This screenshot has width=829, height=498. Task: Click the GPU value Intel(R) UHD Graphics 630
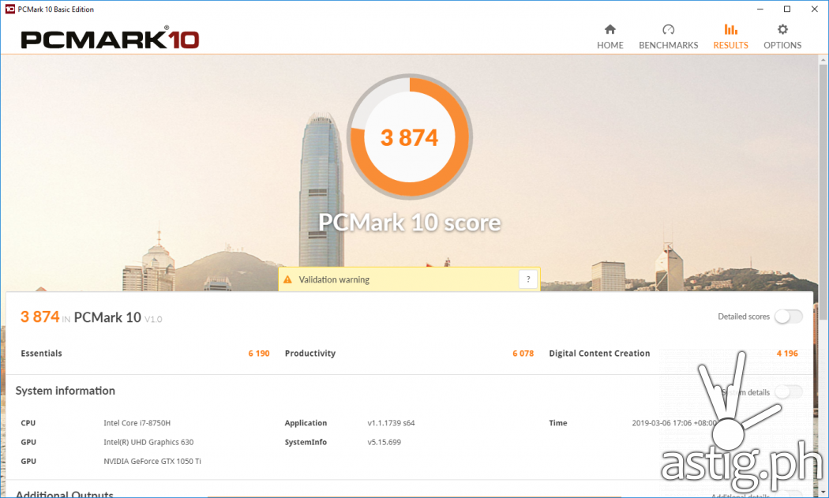point(148,442)
